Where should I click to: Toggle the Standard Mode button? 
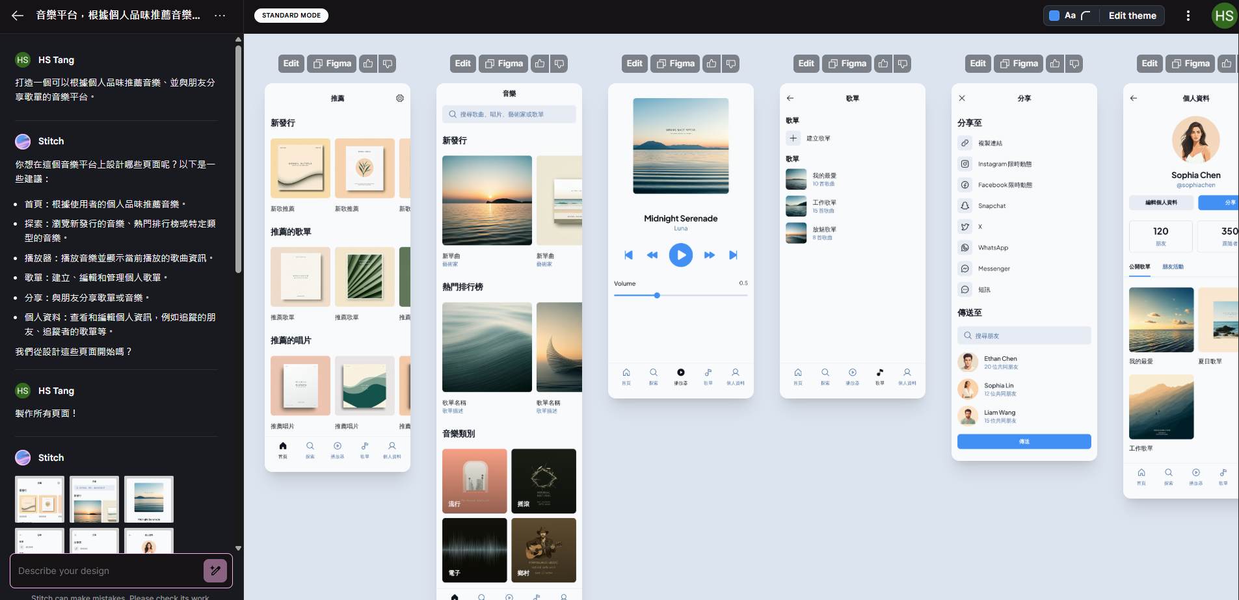[x=291, y=16]
